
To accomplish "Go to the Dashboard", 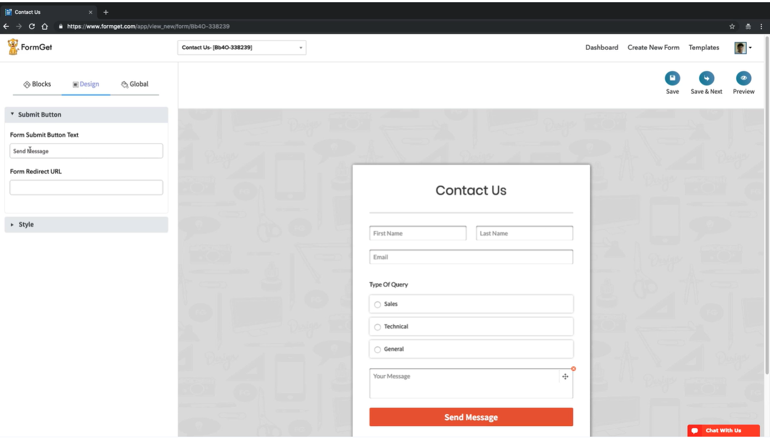I will pos(602,47).
